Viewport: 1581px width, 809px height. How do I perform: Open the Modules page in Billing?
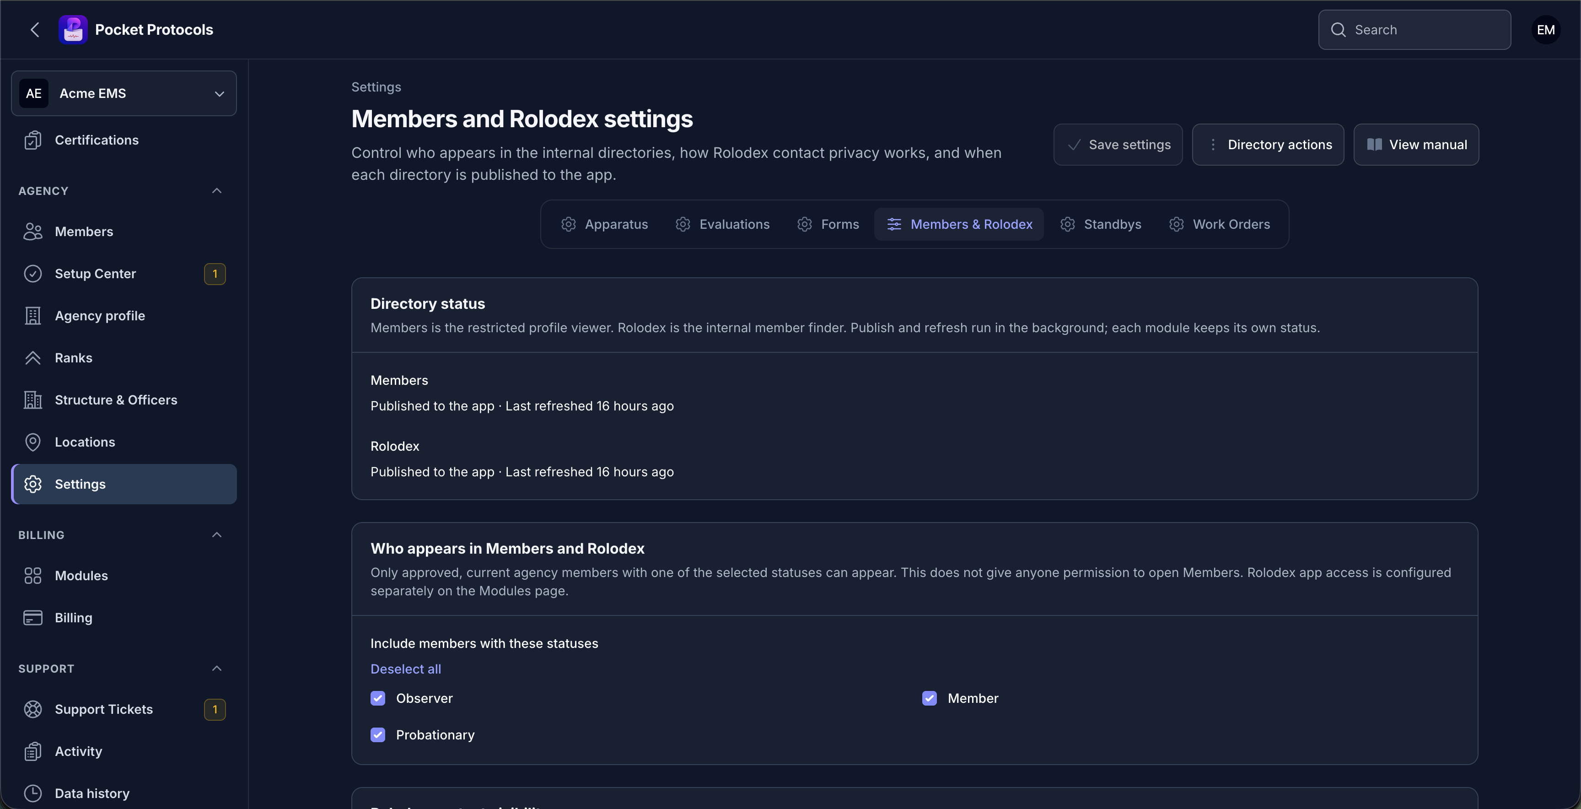124,576
